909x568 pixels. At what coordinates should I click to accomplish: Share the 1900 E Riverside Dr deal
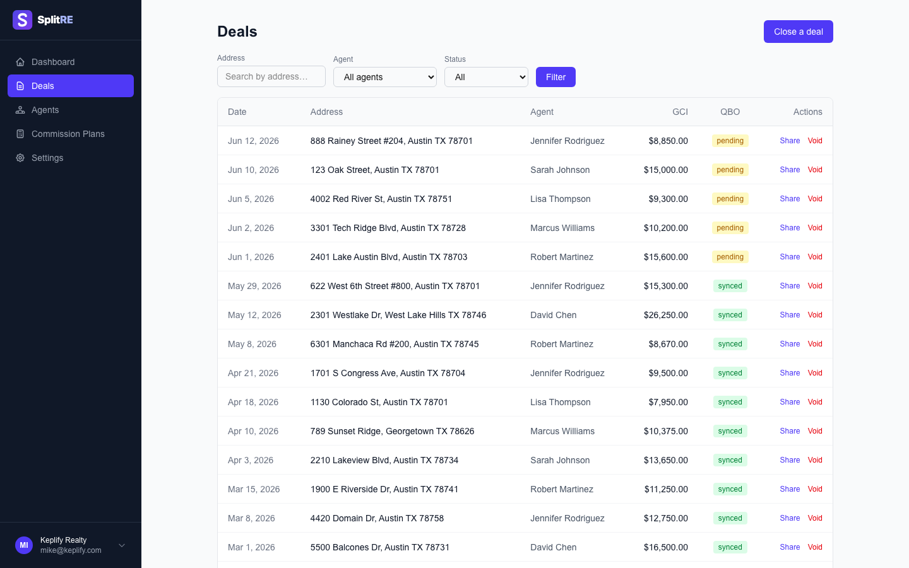tap(790, 489)
